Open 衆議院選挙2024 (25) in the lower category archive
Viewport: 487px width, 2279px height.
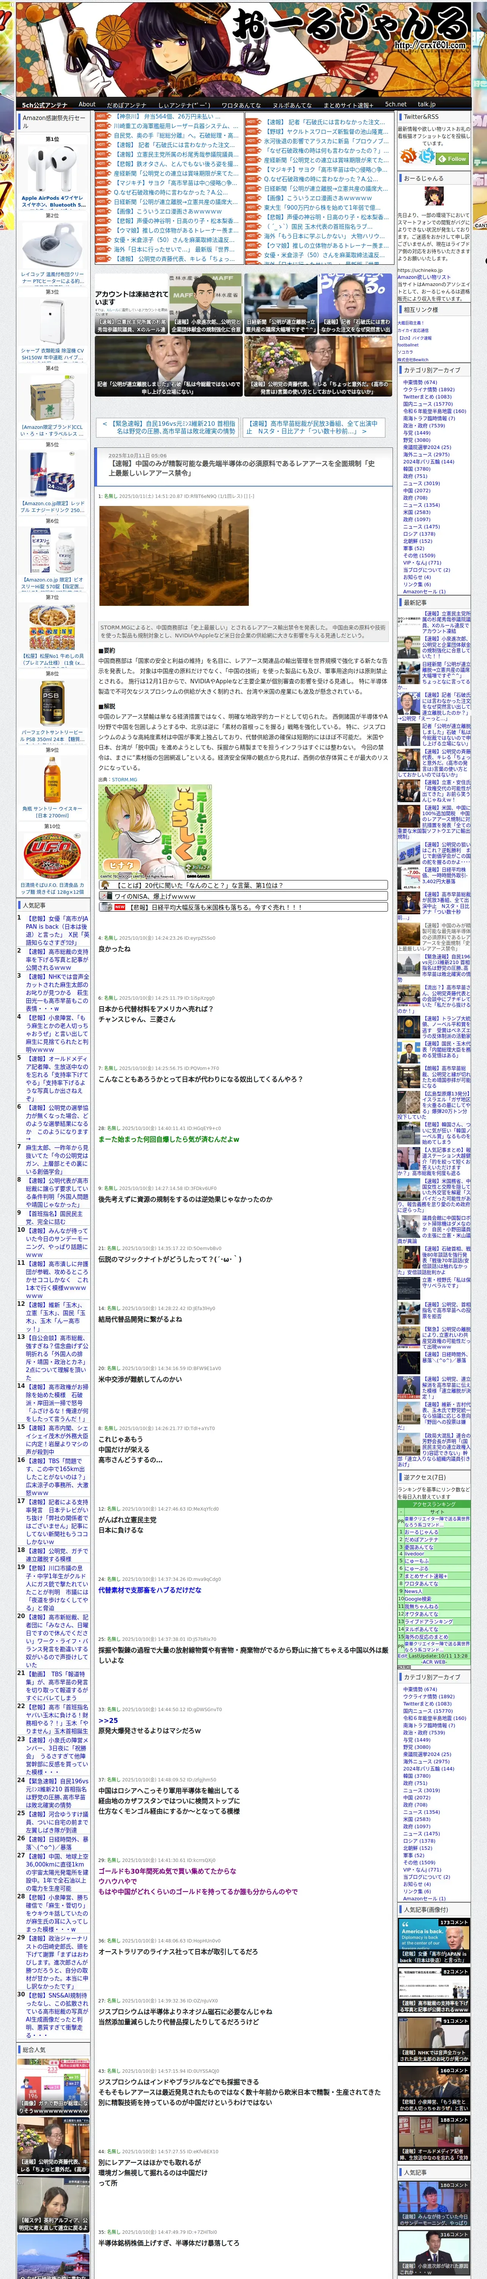[x=427, y=1754]
